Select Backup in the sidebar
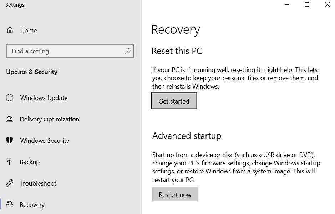 click(x=30, y=162)
